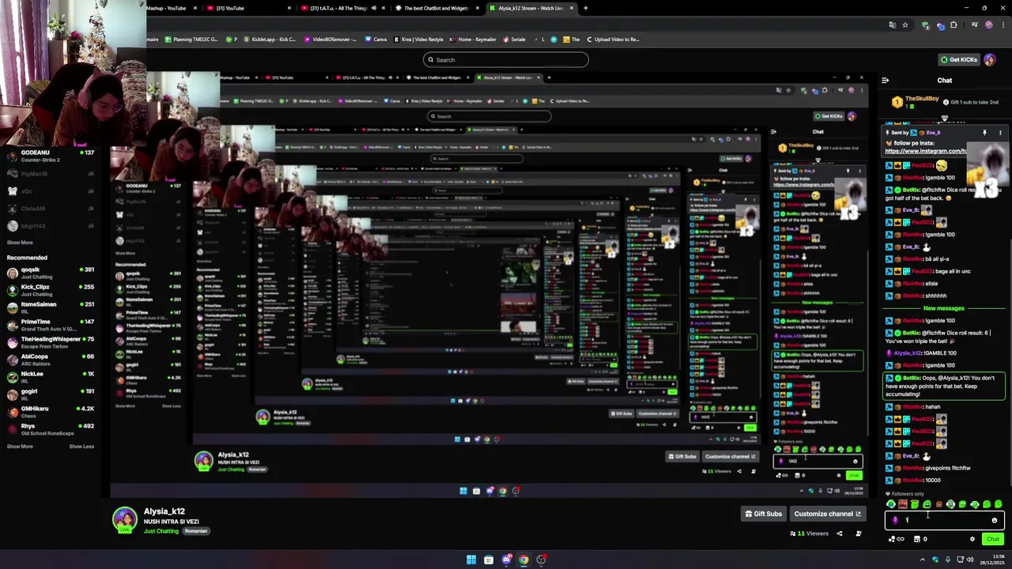Viewport: 1012px width, 569px height.
Task: Open Windows Start menu on taskbar
Action: point(471,560)
